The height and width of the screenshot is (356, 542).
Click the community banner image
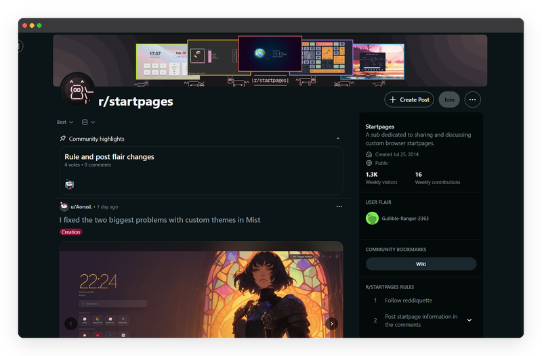[270, 60]
